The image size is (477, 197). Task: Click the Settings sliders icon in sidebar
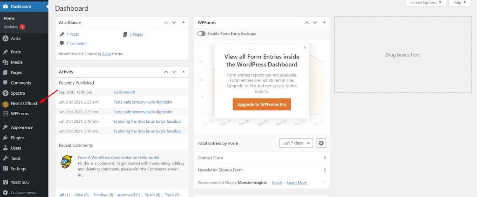coord(5,169)
